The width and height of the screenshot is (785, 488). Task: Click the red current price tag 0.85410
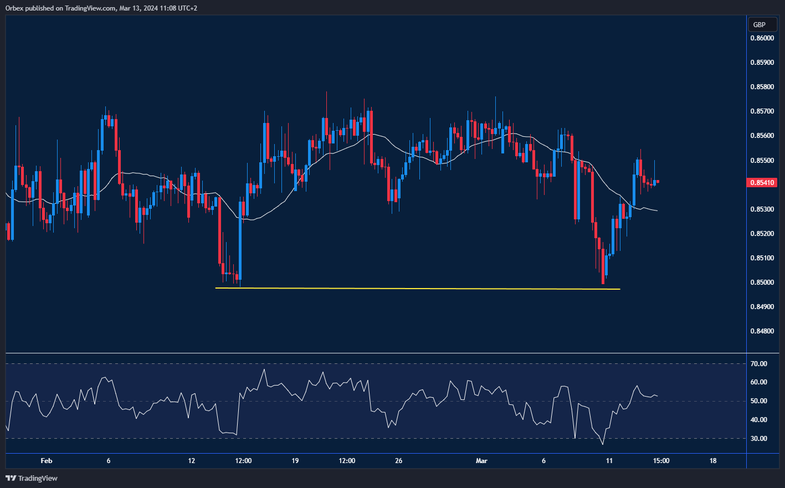pos(762,183)
